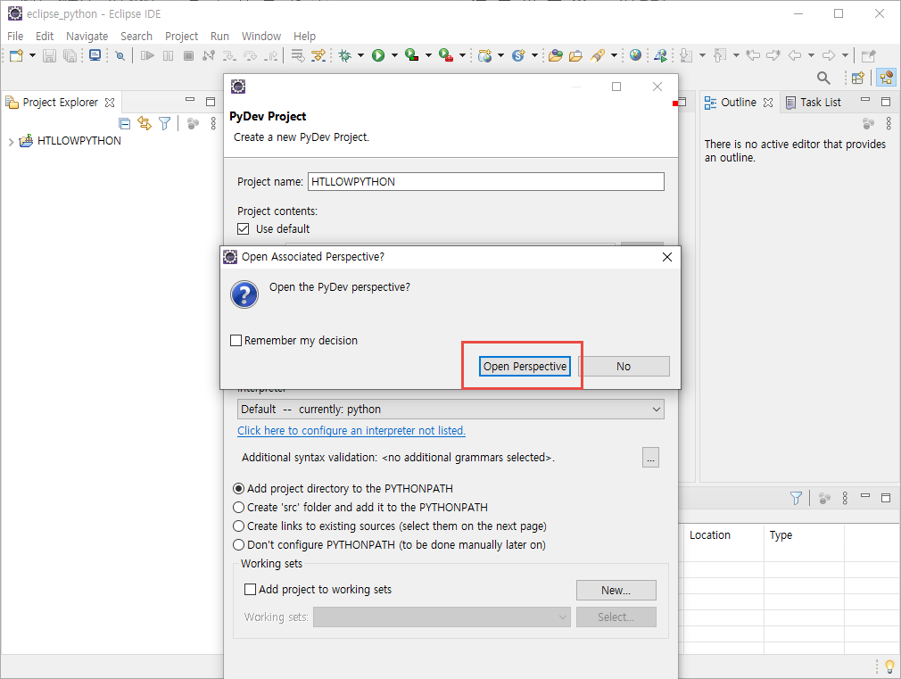Click the Location column header

710,535
